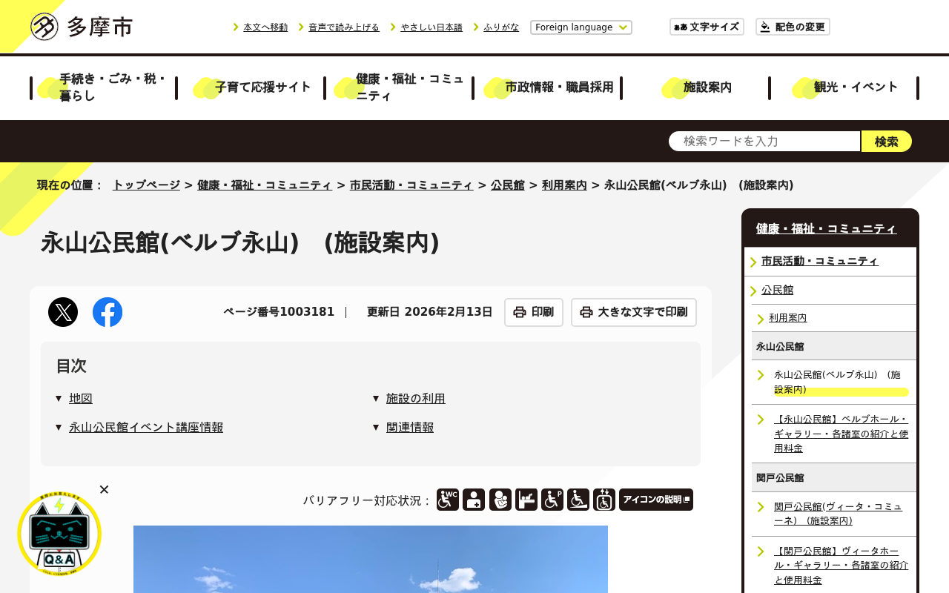Click 本文へ移動 skip link
This screenshot has height=593, width=949.
coord(265,27)
